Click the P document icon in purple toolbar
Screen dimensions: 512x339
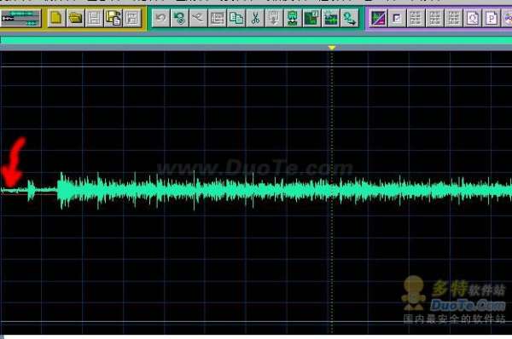point(492,18)
